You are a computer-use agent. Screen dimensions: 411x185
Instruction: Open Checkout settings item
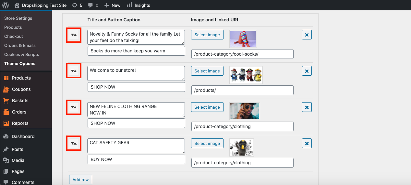(x=14, y=36)
